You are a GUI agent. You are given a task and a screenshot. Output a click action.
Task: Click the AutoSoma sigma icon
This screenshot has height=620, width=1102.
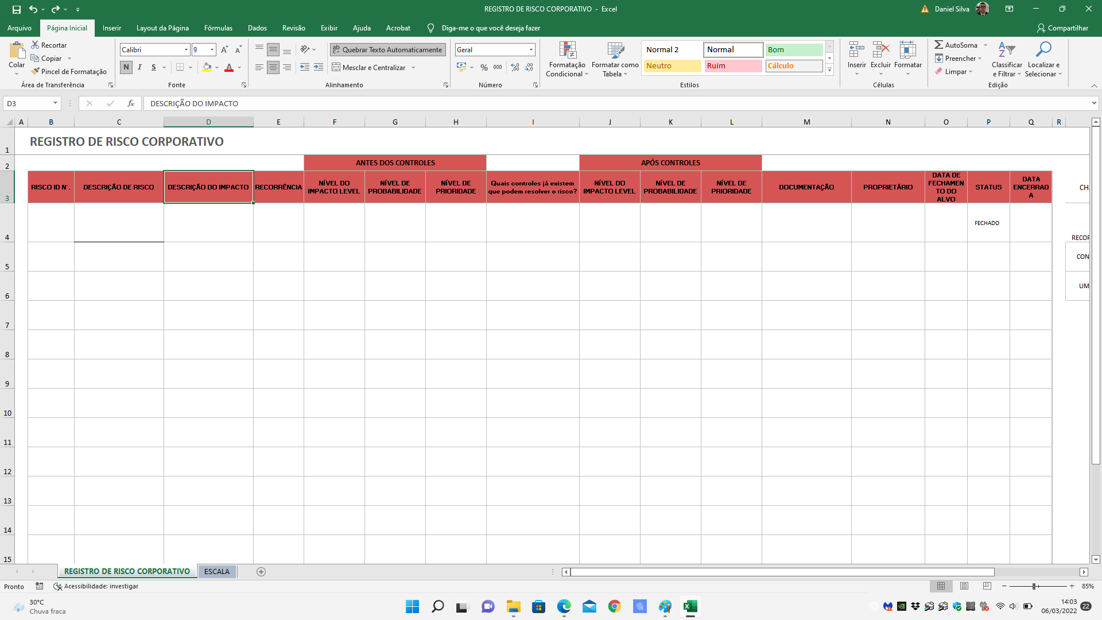pyautogui.click(x=938, y=45)
